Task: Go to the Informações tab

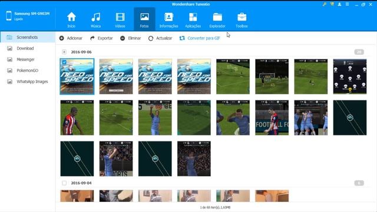Action: (x=169, y=19)
